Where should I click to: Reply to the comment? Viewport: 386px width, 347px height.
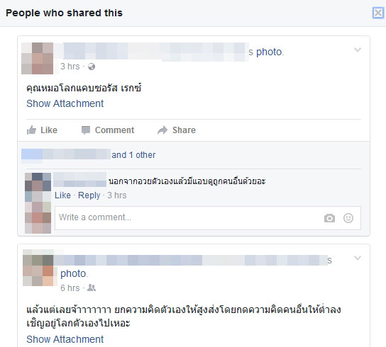click(x=89, y=195)
